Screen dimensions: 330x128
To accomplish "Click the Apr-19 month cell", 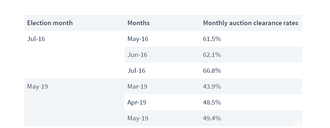I will tap(137, 102).
